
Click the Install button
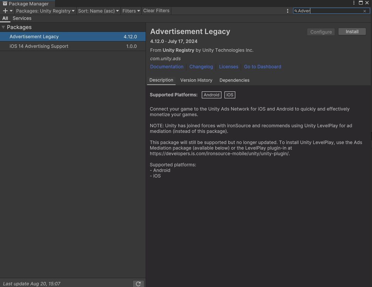click(x=352, y=32)
